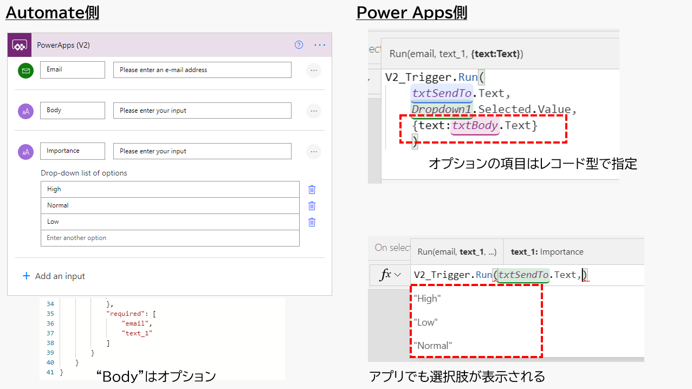Click the "required" key in JSON schema
The width and height of the screenshot is (692, 389).
(125, 314)
